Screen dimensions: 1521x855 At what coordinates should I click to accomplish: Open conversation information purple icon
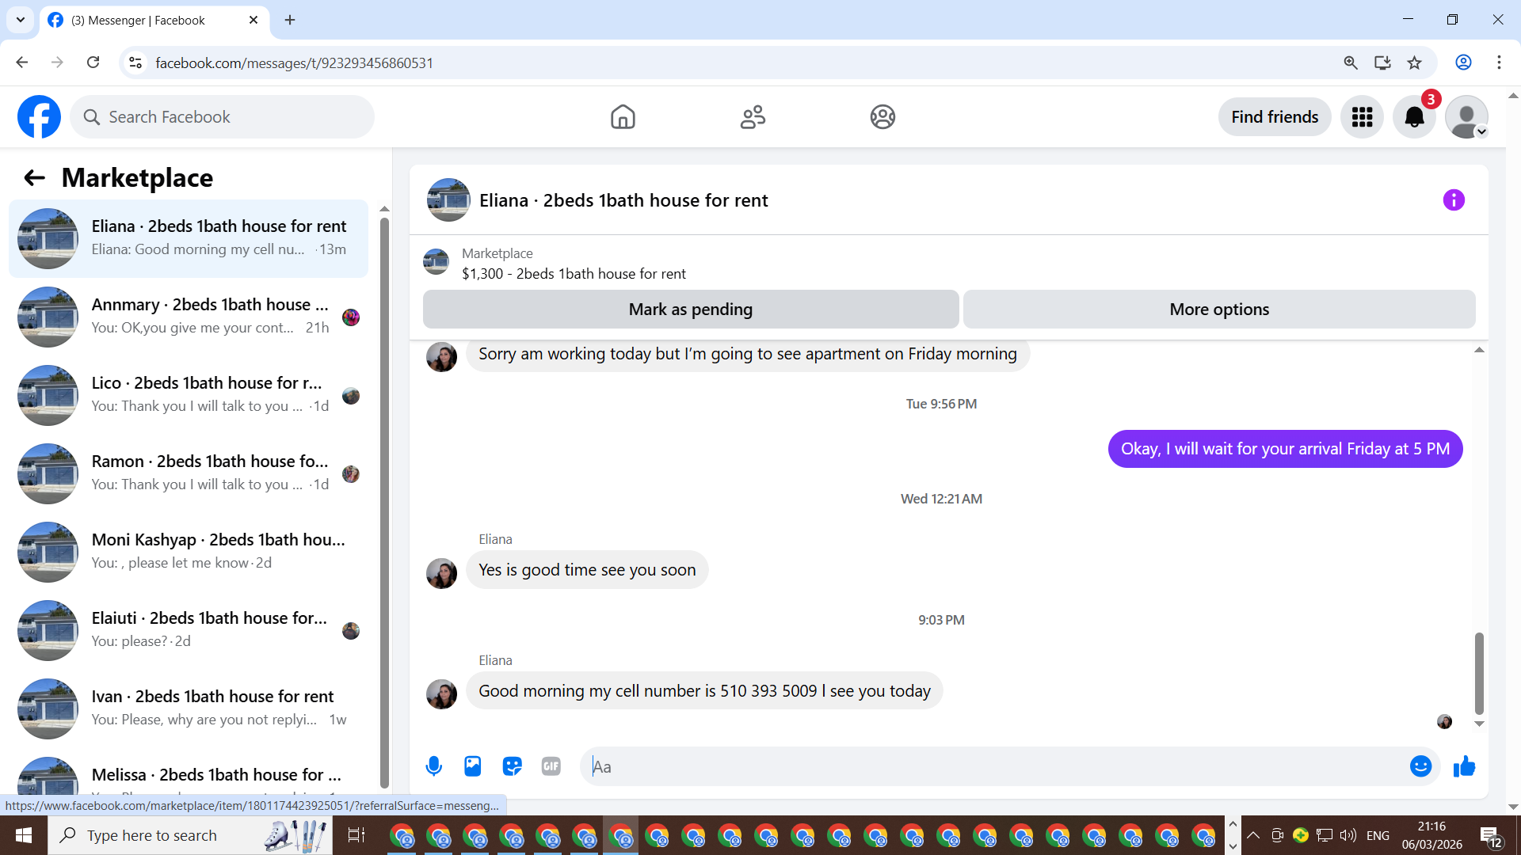click(1454, 200)
